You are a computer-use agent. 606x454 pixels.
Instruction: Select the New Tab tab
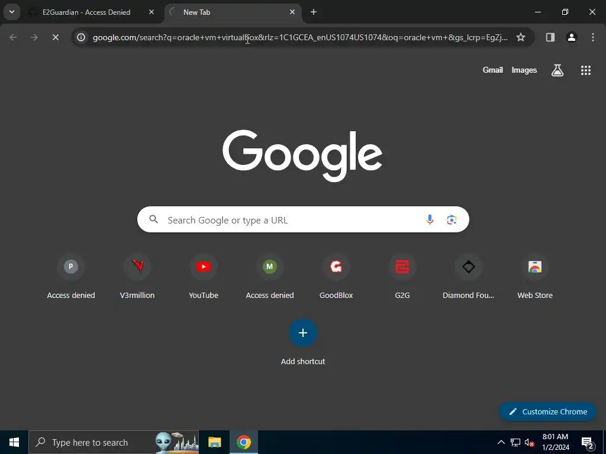tap(233, 12)
